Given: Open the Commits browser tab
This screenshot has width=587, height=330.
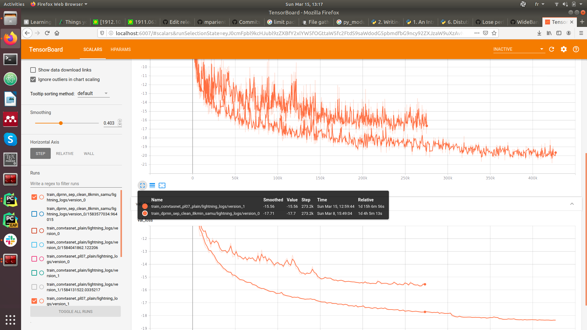Looking at the screenshot, I should coord(246,22).
